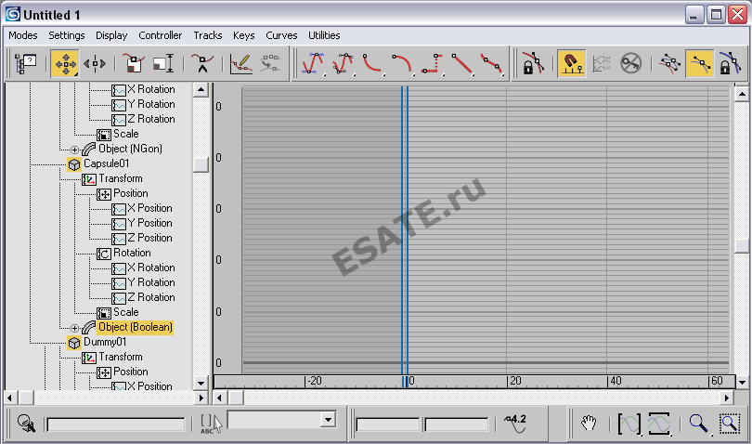Open Parameter Curve Out-of-Range Types

coord(601,63)
